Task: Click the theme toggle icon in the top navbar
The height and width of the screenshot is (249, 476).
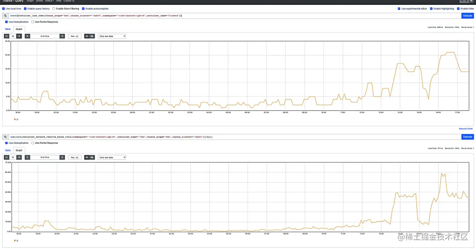Action: pyautogui.click(x=472, y=1)
